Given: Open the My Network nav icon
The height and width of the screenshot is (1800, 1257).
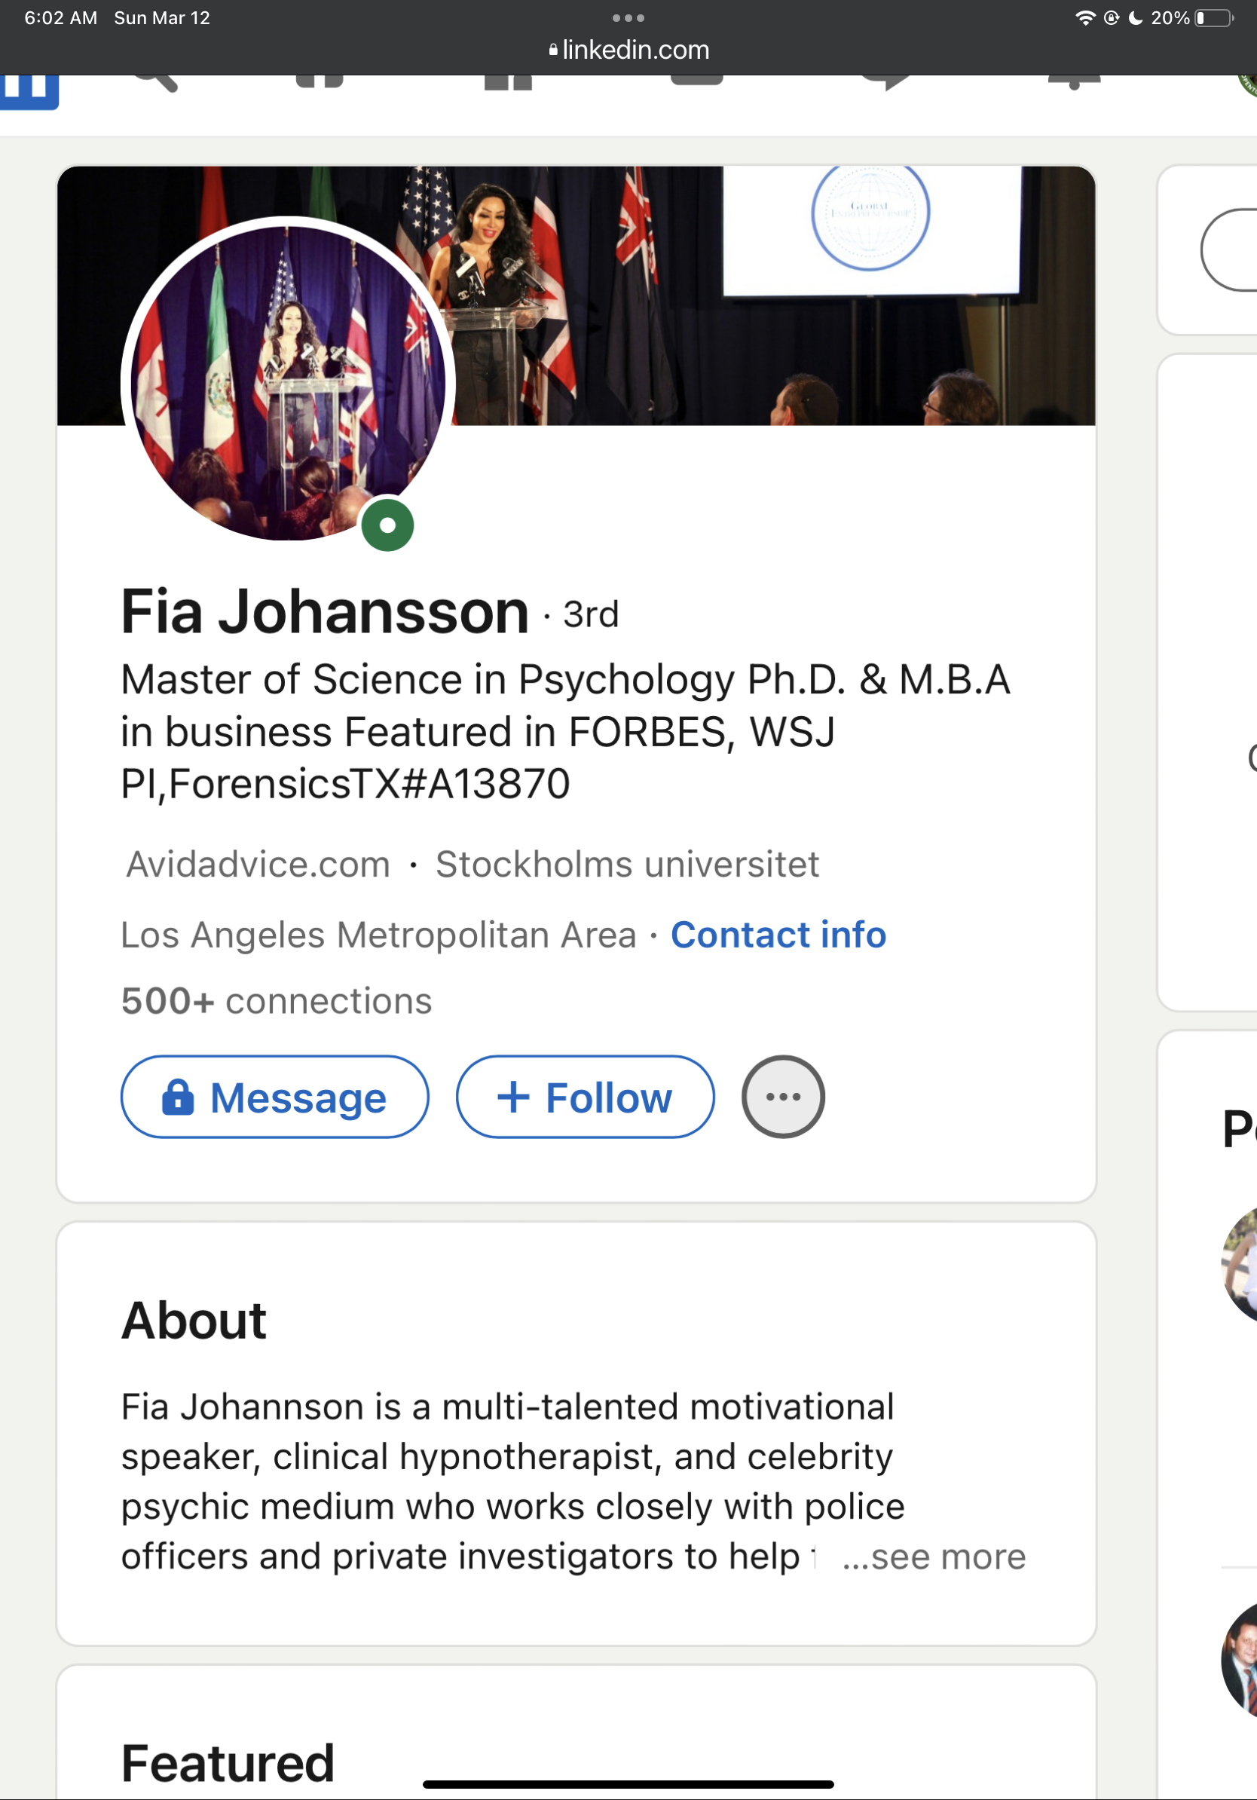Looking at the screenshot, I should click(508, 83).
